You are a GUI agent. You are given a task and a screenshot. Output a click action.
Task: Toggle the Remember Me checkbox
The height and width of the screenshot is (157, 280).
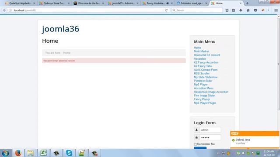point(196,144)
